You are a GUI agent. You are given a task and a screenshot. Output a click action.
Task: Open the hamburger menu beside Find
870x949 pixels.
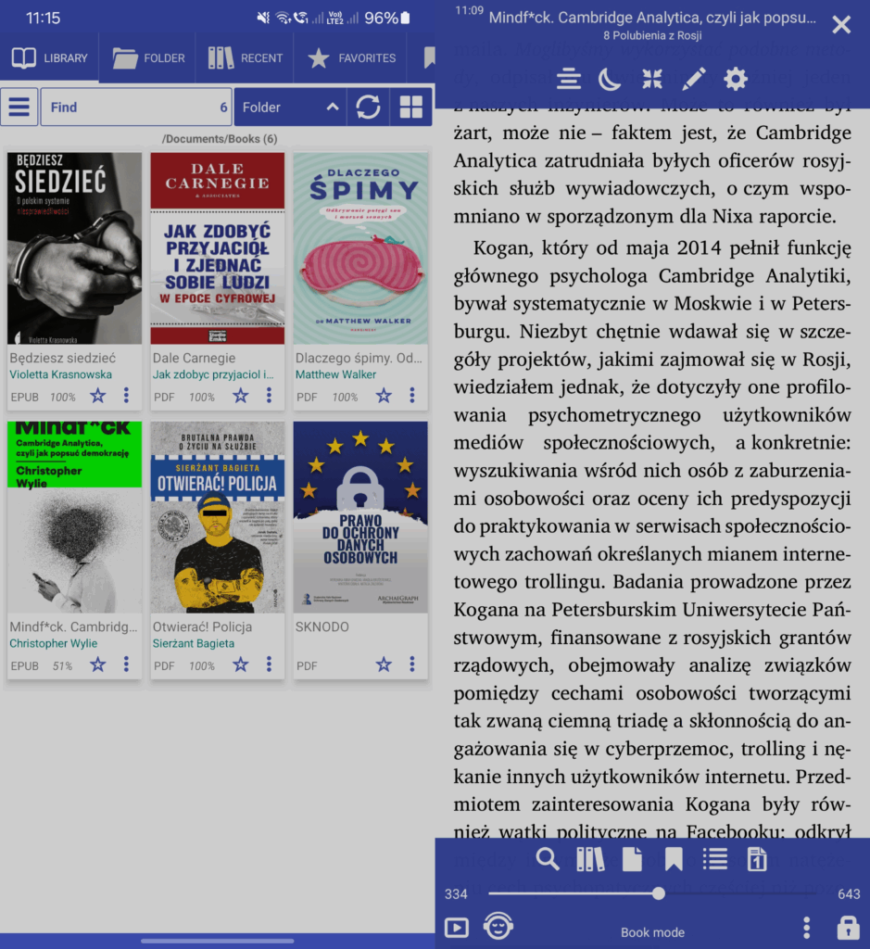(19, 108)
